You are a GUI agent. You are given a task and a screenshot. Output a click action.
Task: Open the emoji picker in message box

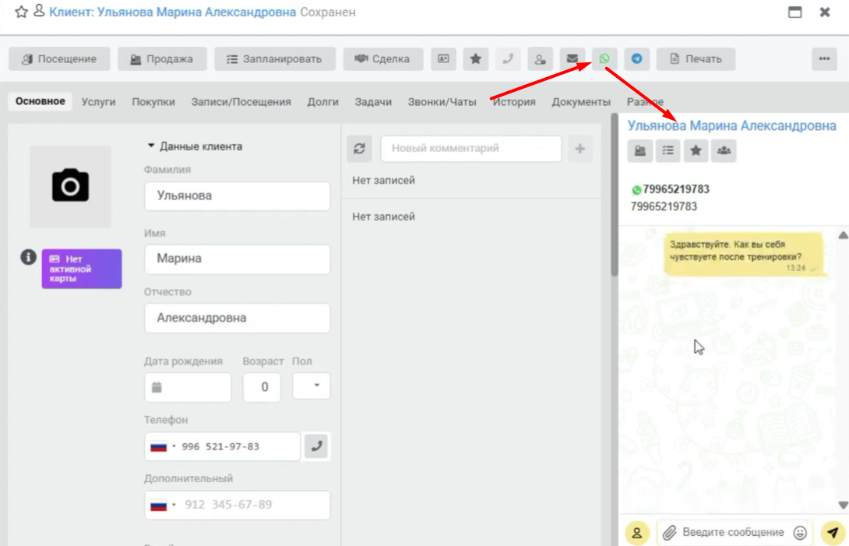coord(800,533)
